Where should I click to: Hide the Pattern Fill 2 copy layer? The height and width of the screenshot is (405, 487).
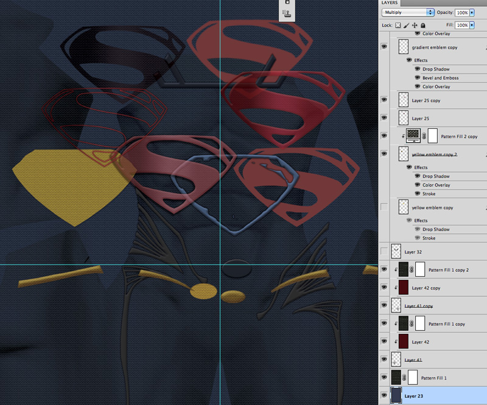tap(384, 136)
